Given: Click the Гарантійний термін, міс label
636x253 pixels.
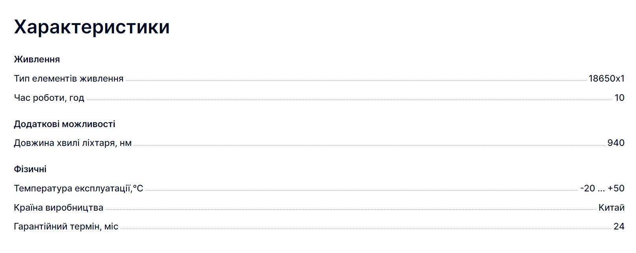Looking at the screenshot, I should (66, 226).
